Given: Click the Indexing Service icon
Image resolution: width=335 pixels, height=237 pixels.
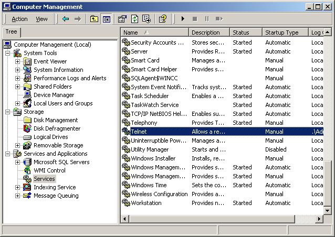Looking at the screenshot, I should pyautogui.click(x=27, y=187).
